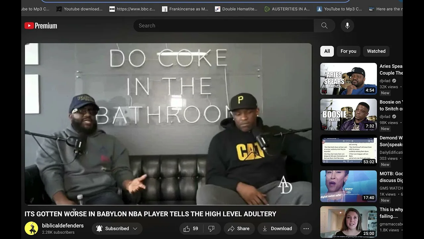Select the For you filter chip
424x239 pixels.
point(348,51)
